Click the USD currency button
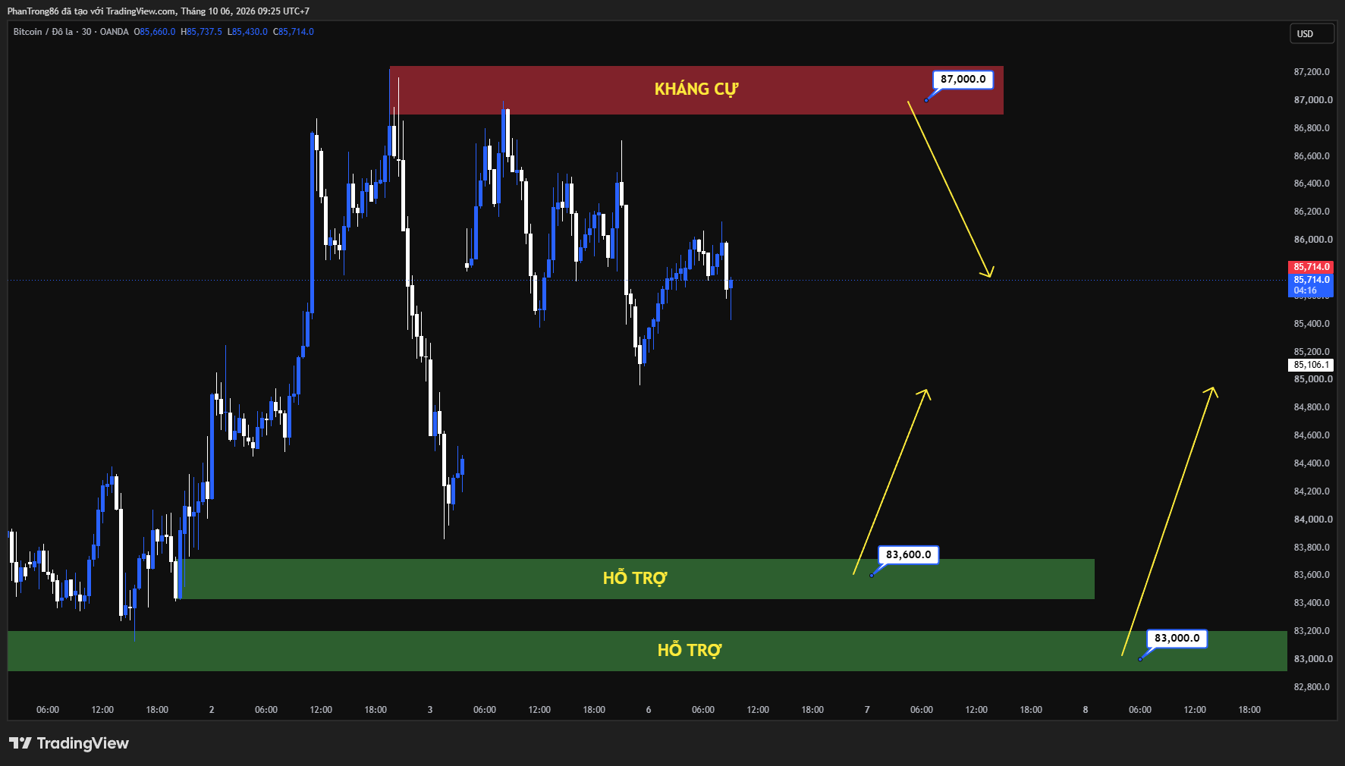Image resolution: width=1345 pixels, height=766 pixels. click(x=1312, y=33)
